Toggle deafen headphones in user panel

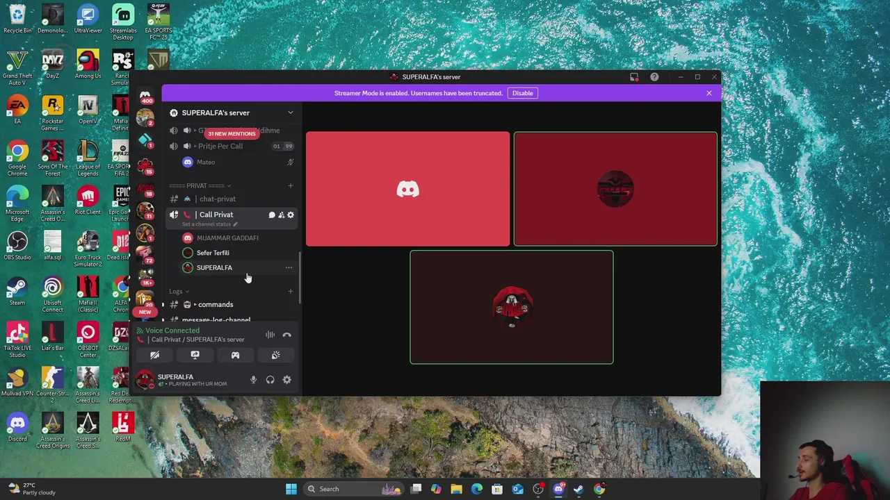tap(270, 379)
